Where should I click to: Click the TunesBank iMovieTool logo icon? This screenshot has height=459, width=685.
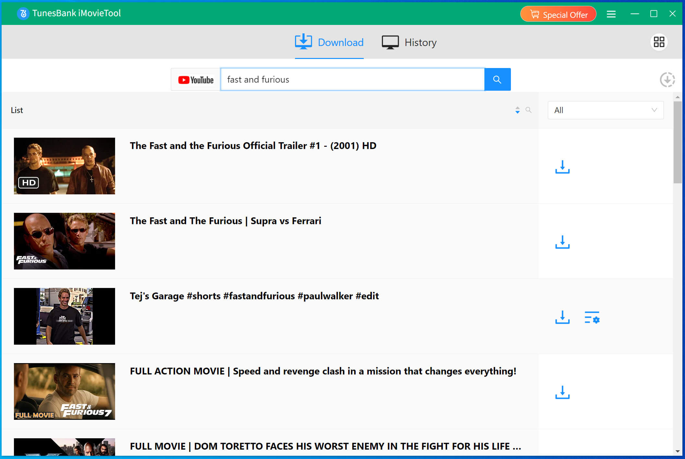[23, 14]
